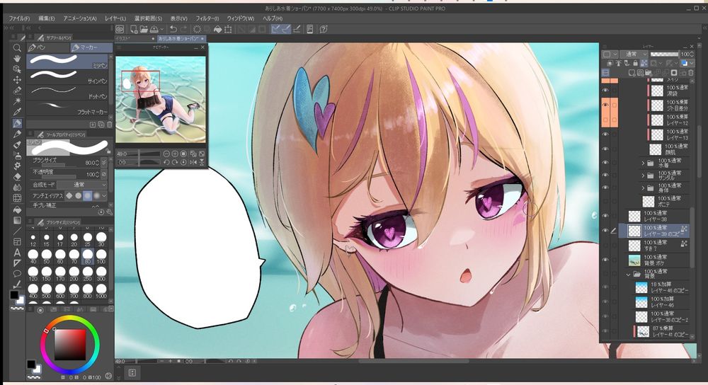Select the Auto select magic wand tool
Viewport: 708px width, 385px height.
(x=17, y=101)
